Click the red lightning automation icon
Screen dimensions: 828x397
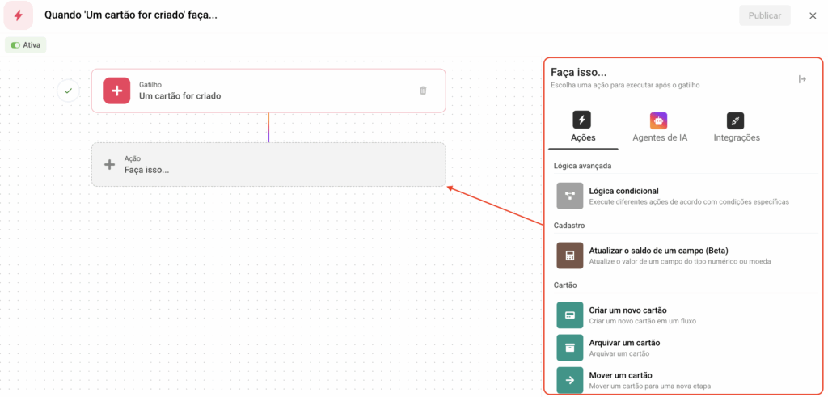[18, 15]
